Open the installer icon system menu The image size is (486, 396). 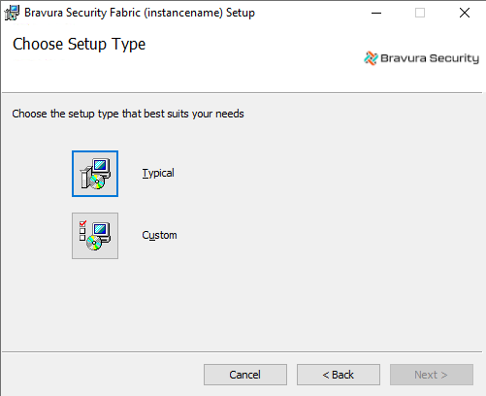point(12,13)
